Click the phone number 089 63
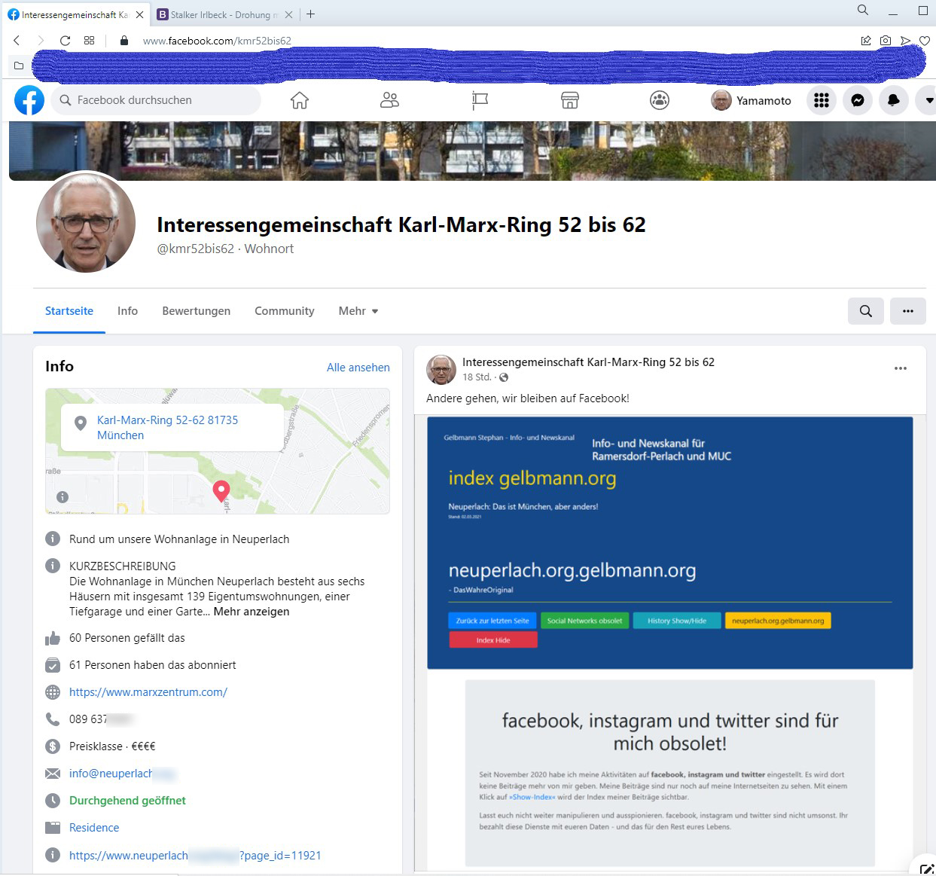 click(x=102, y=719)
